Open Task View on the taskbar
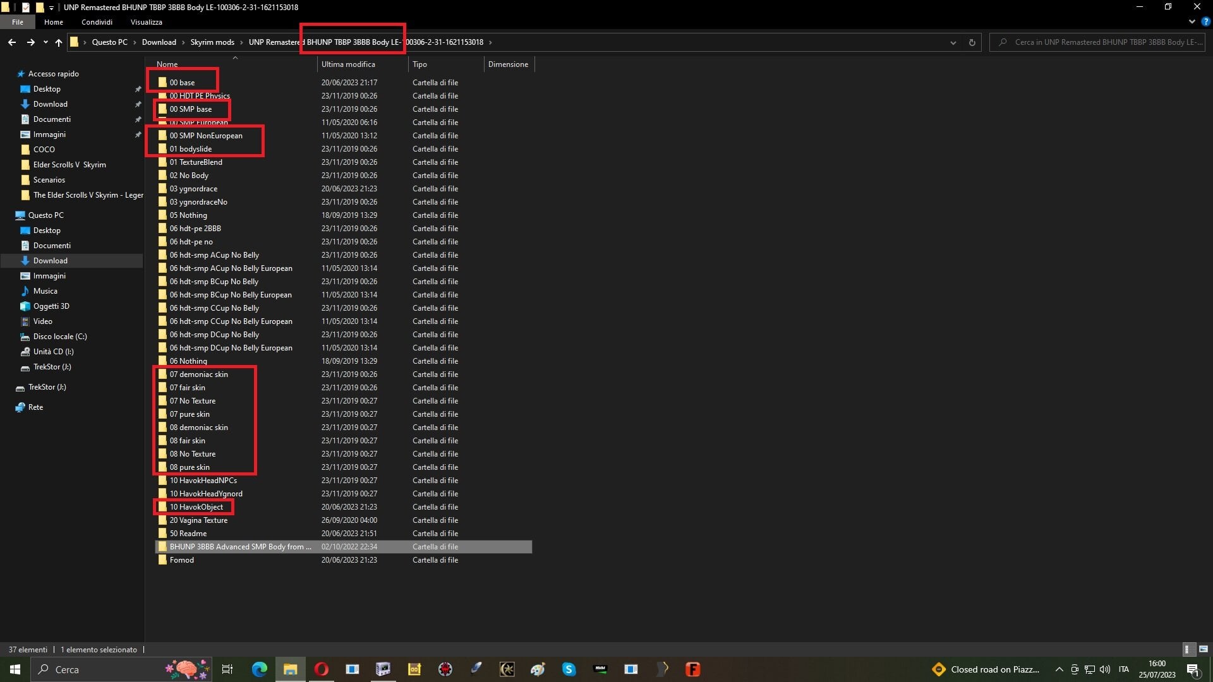This screenshot has width=1213, height=682. pos(227,669)
